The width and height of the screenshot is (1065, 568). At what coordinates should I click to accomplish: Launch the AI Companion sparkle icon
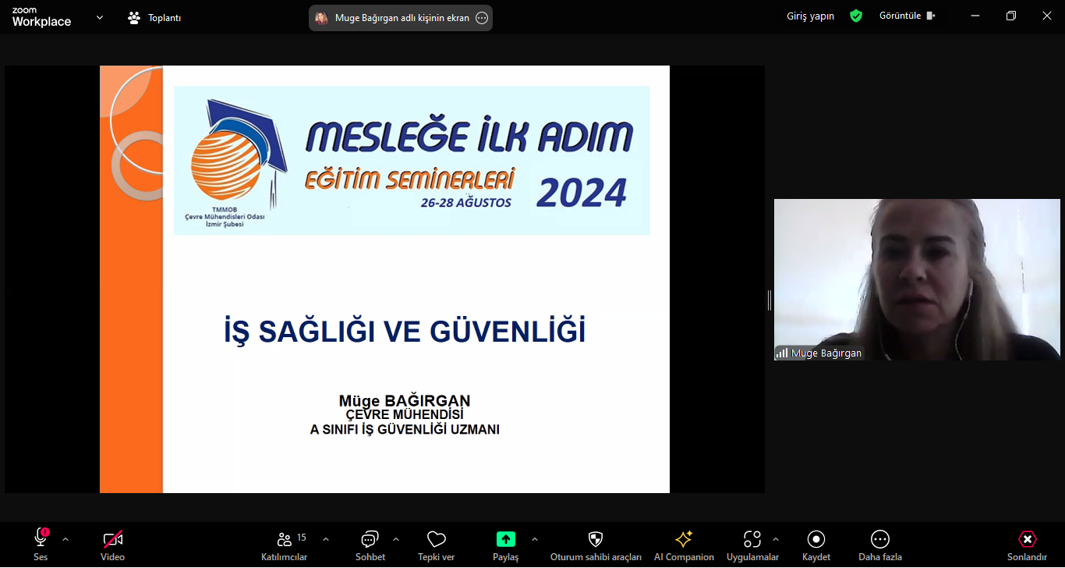click(684, 540)
